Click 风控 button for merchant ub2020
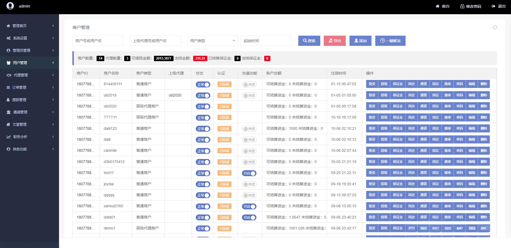The image size is (511, 248). [411, 106]
